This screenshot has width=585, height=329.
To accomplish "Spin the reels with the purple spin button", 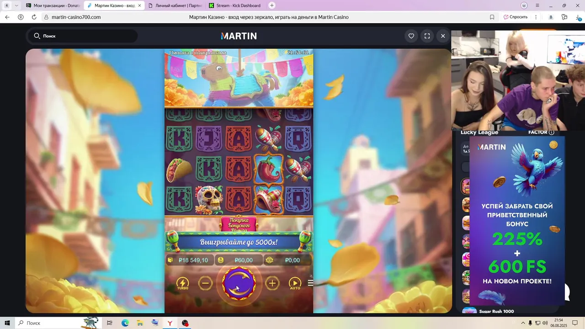I will click(x=239, y=283).
